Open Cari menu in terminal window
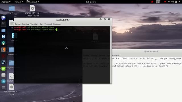Image resolution: width=182 pixels, height=102 pixels. point(41,24)
